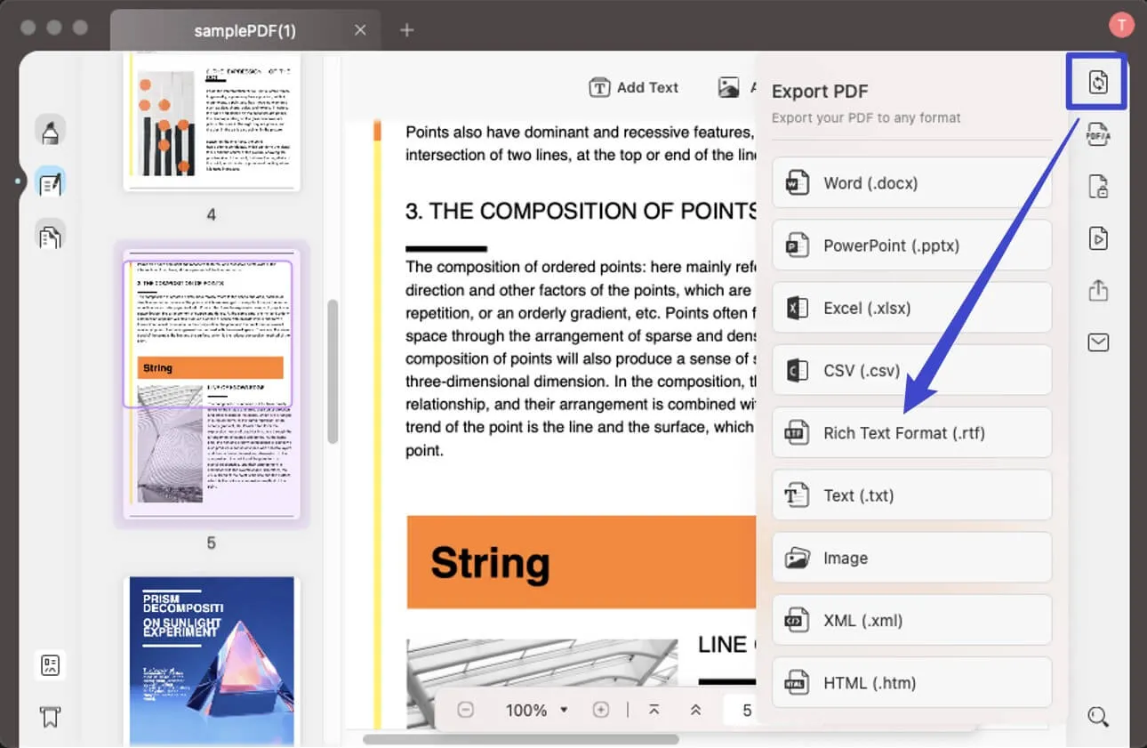Image resolution: width=1147 pixels, height=748 pixels.
Task: Open the annotation editor icon in left sidebar
Action: (50, 181)
